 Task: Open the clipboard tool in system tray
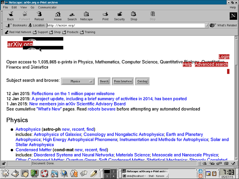(x=214, y=173)
